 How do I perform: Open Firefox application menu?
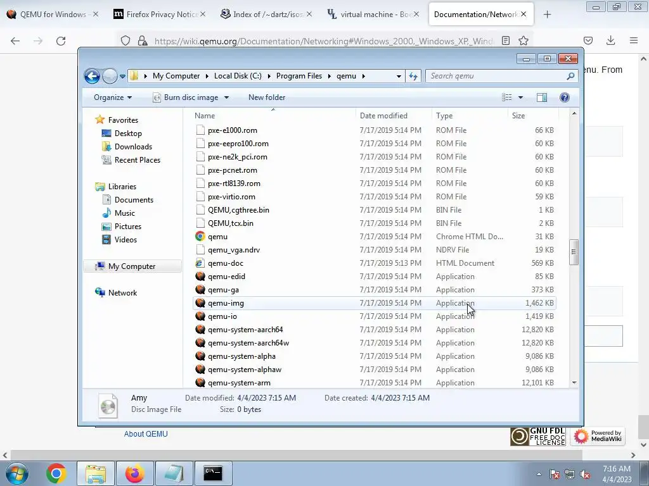coord(634,41)
